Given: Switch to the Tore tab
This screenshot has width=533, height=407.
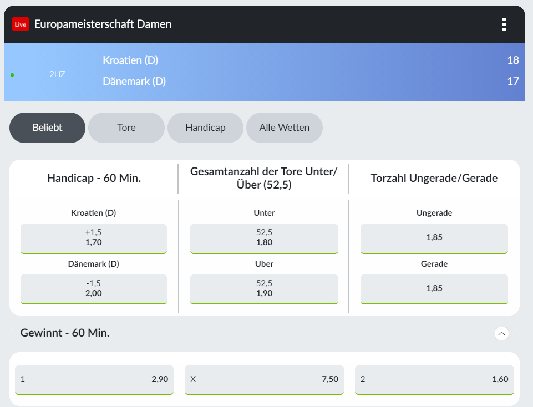Looking at the screenshot, I should 126,128.
